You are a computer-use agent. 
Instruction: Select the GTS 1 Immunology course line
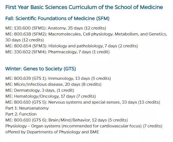58,78
